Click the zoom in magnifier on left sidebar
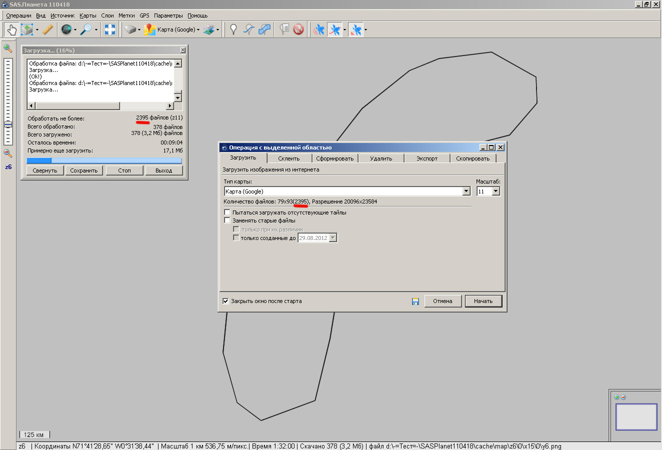Viewport: 662px width, 450px height. coord(8,48)
